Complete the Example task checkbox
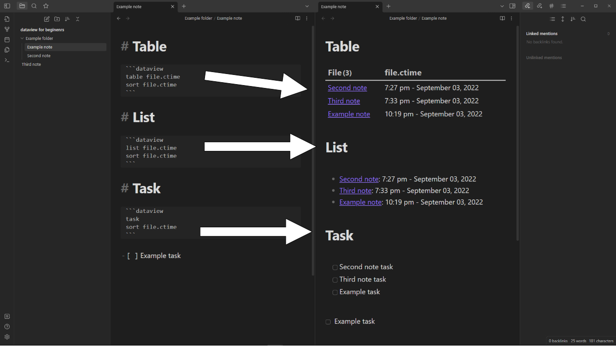 pyautogui.click(x=335, y=292)
